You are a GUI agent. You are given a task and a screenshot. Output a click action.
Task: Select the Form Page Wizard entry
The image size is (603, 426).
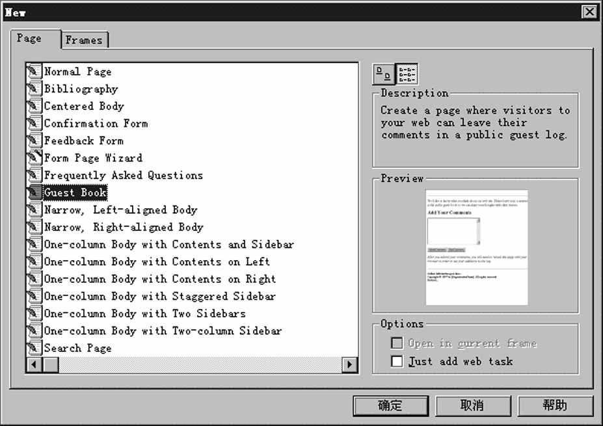(93, 158)
